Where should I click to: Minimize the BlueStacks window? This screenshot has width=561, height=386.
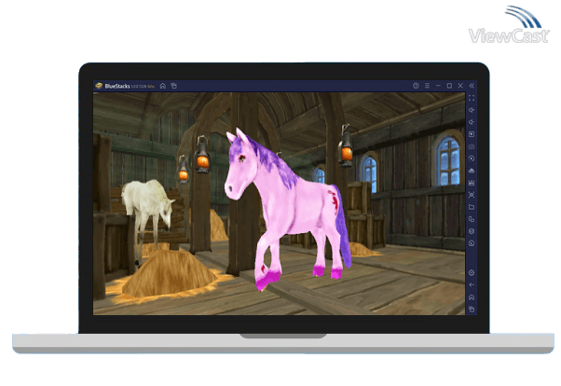pos(438,86)
